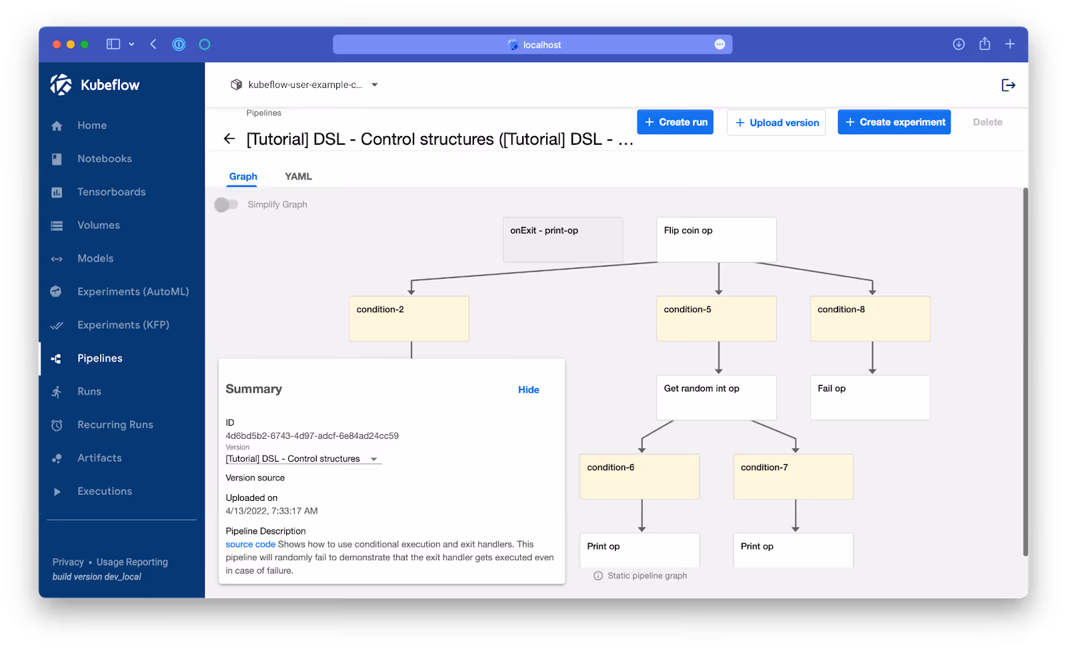Click the Volumes storage icon

coord(57,225)
